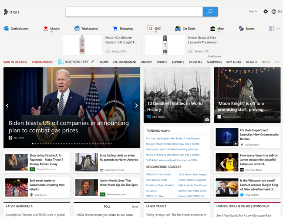Open 'Gi Jane 2' recommended search
This screenshot has height=217, width=283.
pos(151,191)
